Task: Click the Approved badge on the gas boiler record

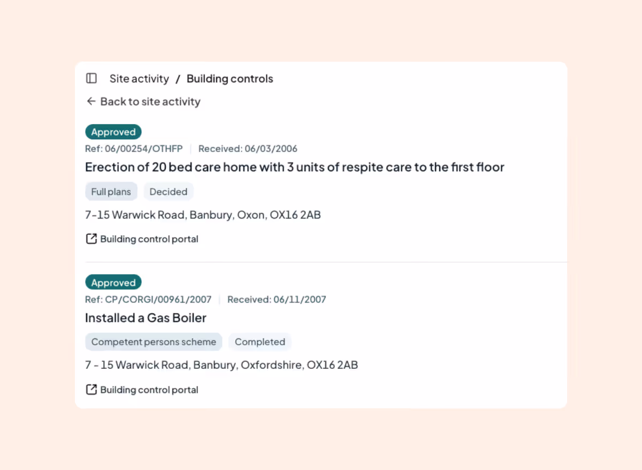Action: 113,282
